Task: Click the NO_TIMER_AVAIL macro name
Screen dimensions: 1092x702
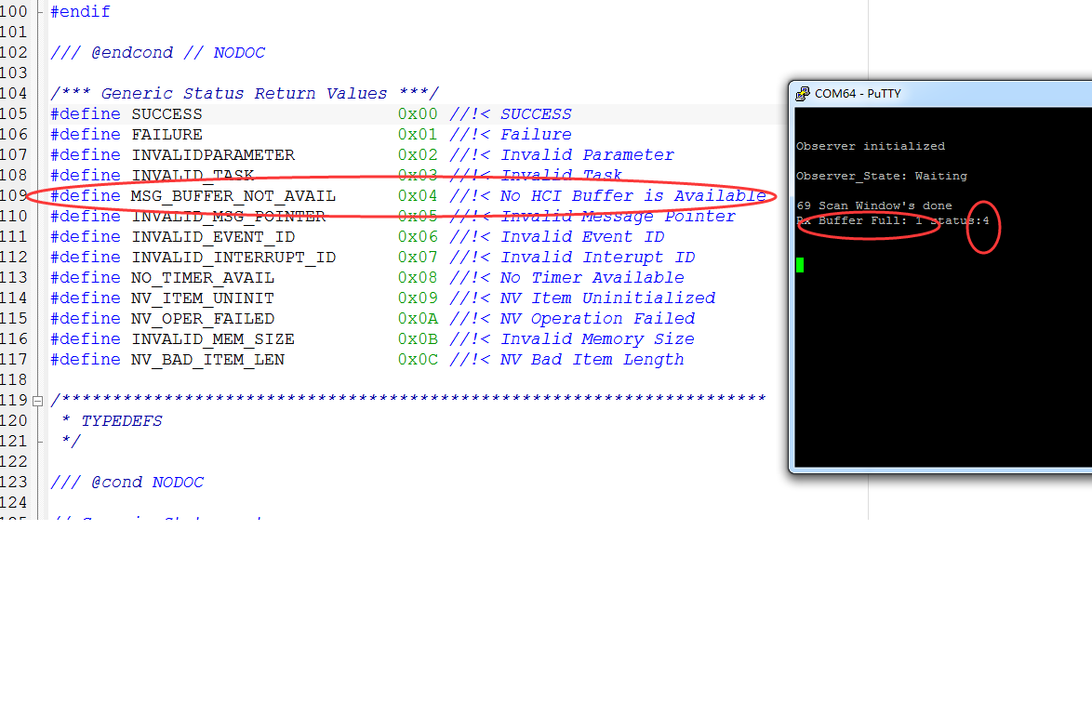Action: pyautogui.click(x=203, y=278)
